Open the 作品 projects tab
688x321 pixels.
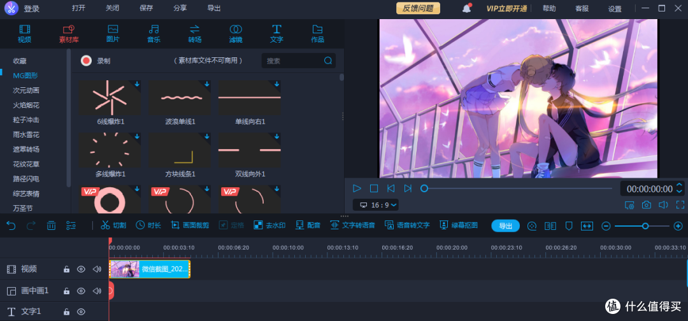317,34
